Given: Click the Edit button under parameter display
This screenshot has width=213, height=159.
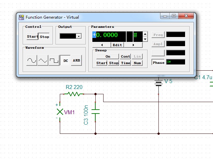Looking at the screenshot, I should click(x=117, y=45).
